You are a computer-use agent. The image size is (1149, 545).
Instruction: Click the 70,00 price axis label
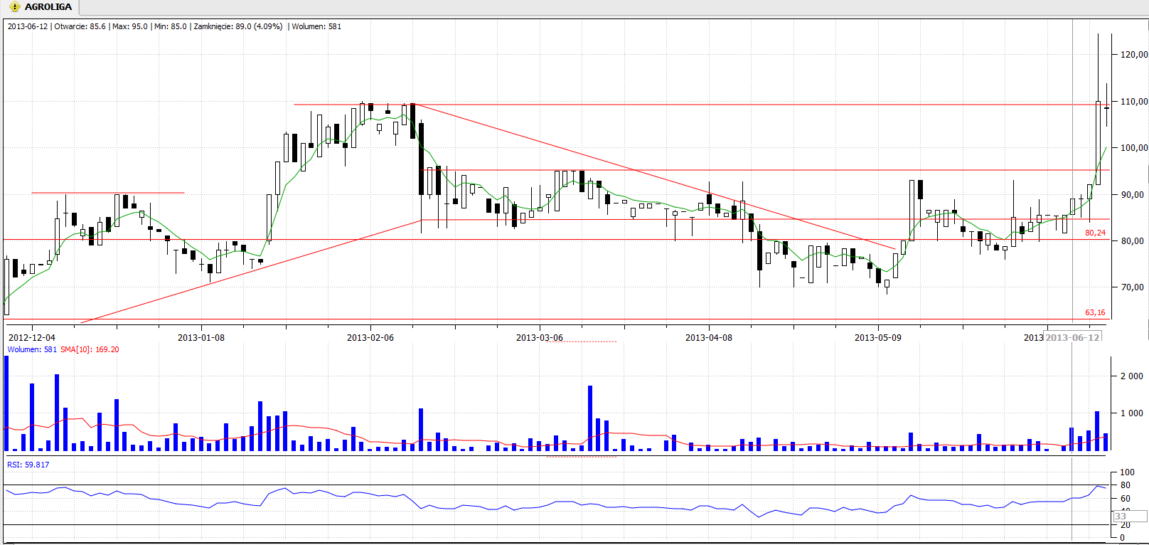(x=1132, y=287)
